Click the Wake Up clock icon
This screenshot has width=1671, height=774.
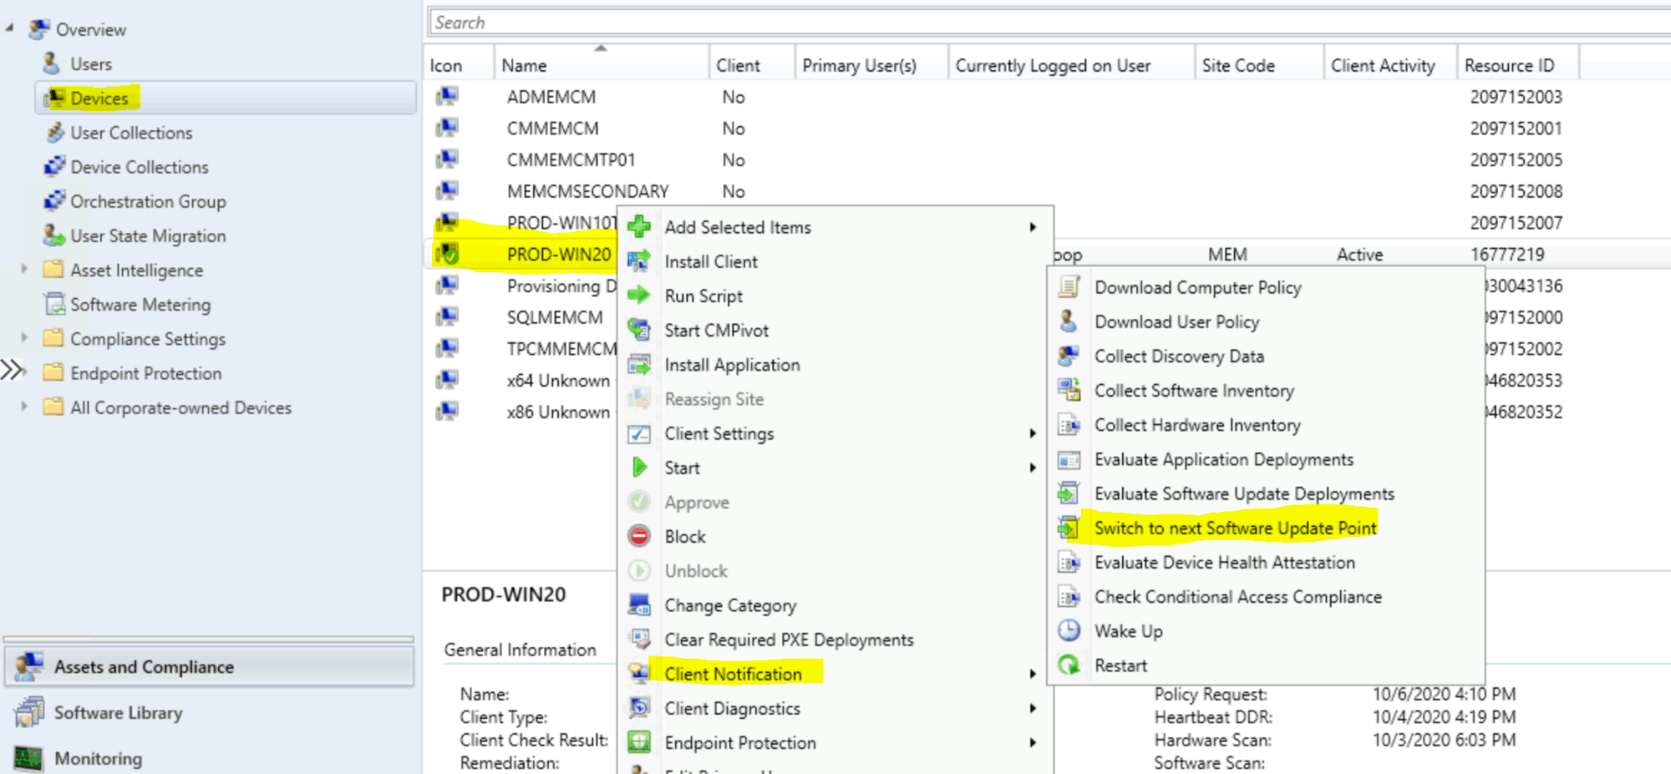click(1069, 630)
